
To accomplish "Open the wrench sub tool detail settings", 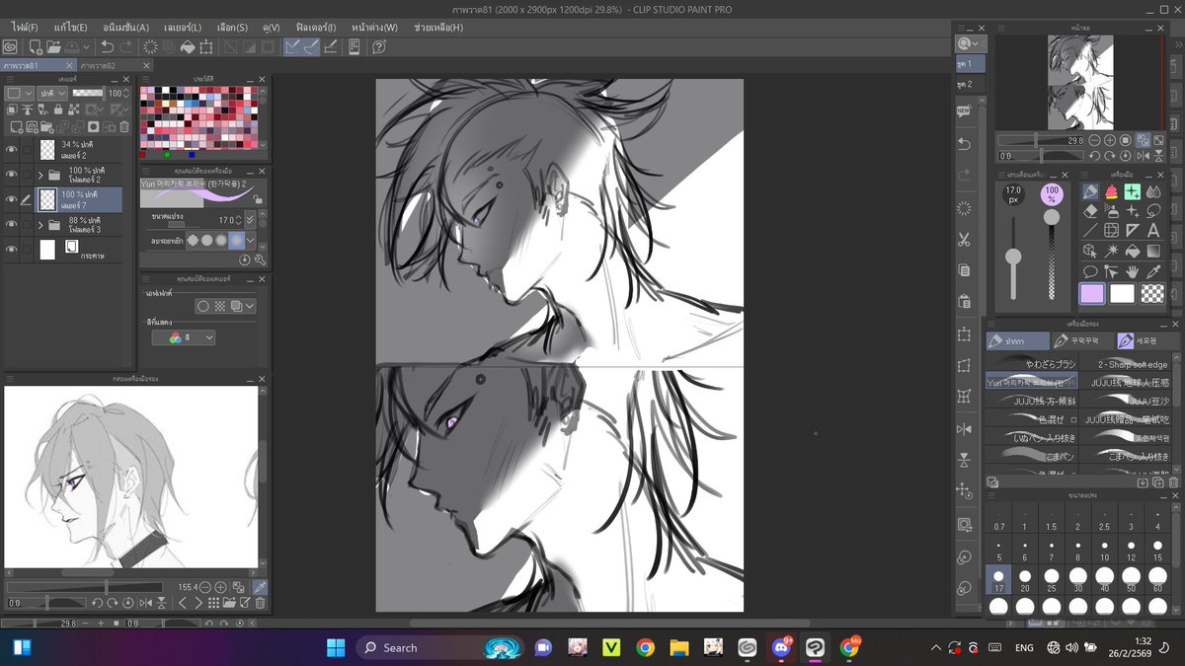I will 260,259.
